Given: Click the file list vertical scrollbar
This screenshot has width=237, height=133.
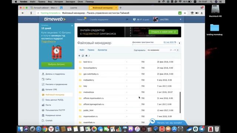Looking at the screenshot, I should (x=180, y=103).
